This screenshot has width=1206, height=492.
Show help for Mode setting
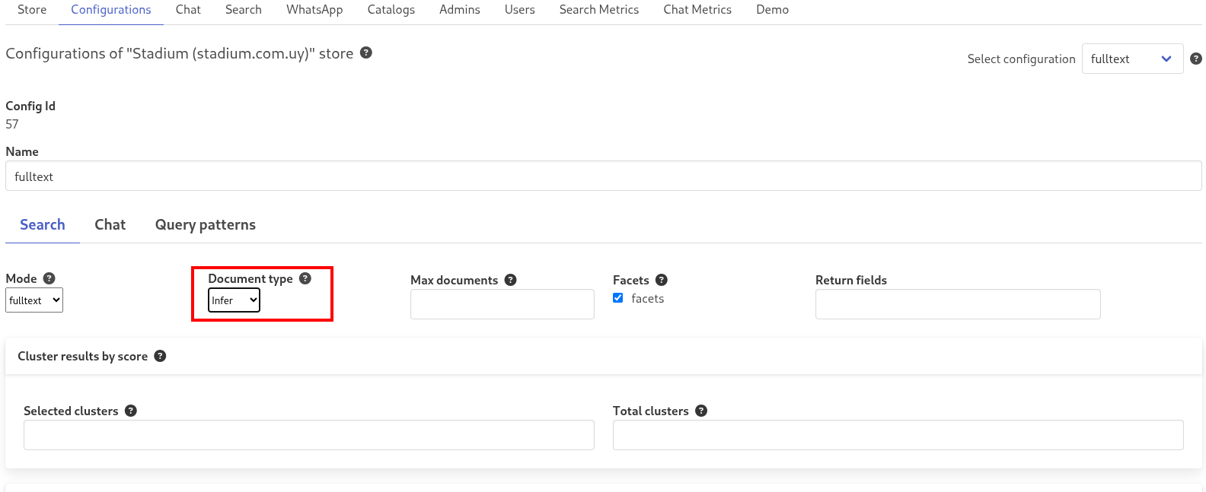[x=49, y=278]
